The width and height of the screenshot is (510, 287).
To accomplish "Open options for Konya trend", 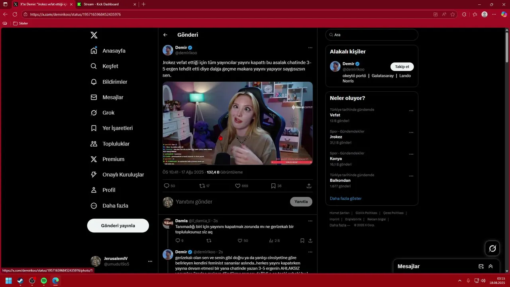I will point(411,154).
